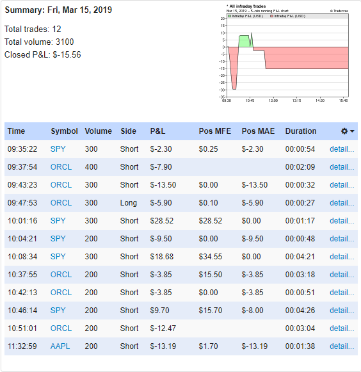The height and width of the screenshot is (372, 361).
Task: Select the $-7.90 P&L cell
Action: point(161,167)
